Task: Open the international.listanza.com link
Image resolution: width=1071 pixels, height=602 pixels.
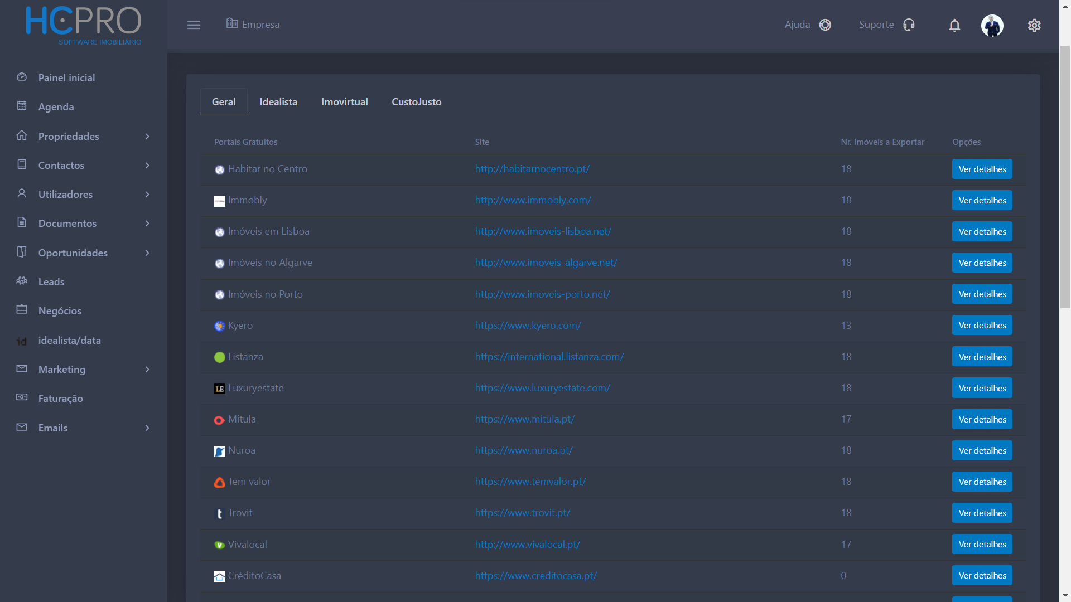Action: coord(549,357)
